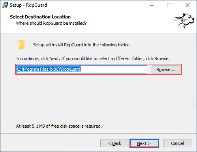Minimize the Setup window
Screen dimensions: 197x152
point(152,5)
